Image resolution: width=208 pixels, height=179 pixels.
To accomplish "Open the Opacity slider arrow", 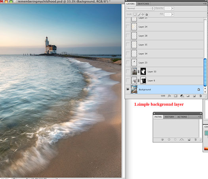I will pos(173,8).
